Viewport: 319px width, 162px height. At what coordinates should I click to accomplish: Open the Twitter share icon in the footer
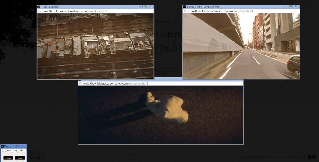(314, 157)
